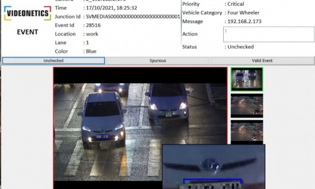Image resolution: width=315 pixels, height=189 pixels.
Task: Click the Priority value Critical
Action: click(236, 4)
